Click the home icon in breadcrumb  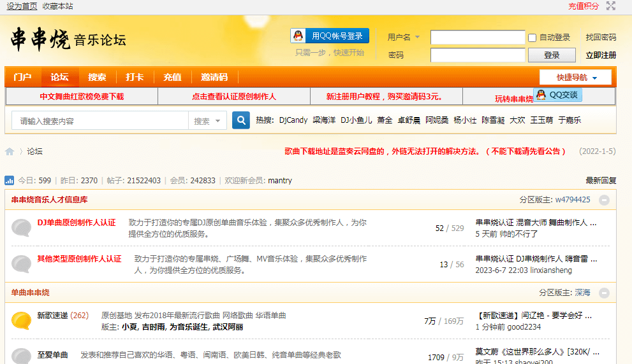pos(10,151)
